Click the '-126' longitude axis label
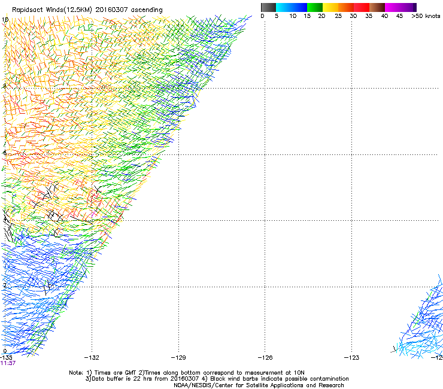This screenshot has height=389, width=443. (265, 358)
